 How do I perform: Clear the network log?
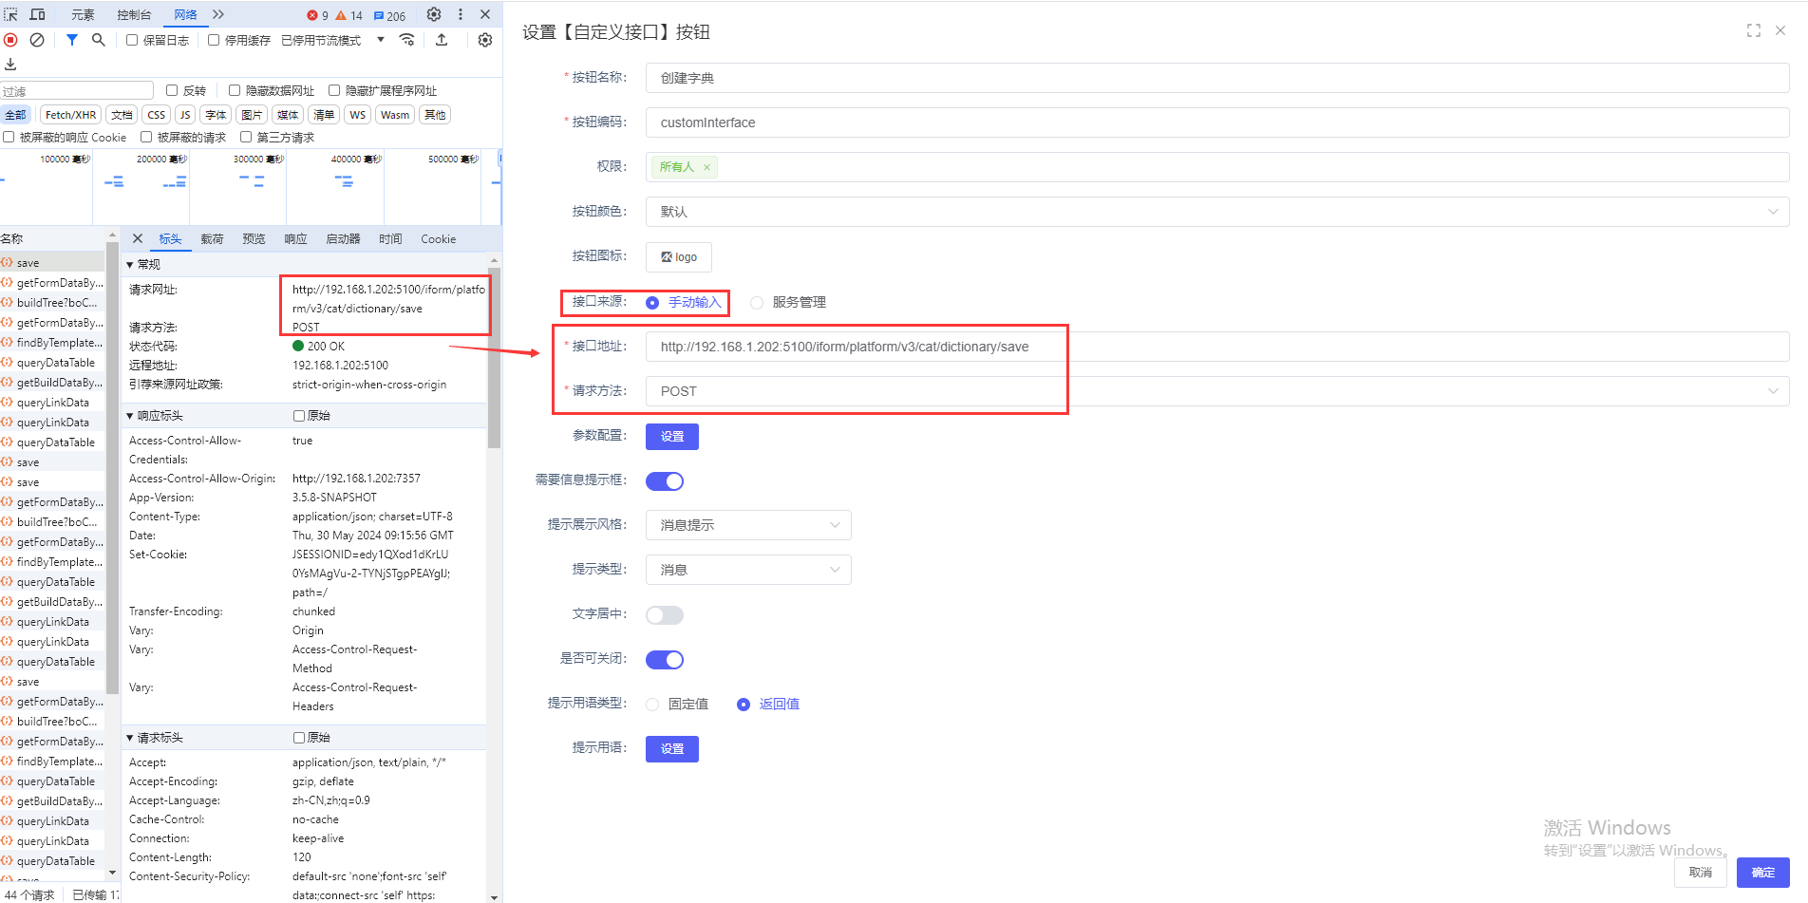pos(37,40)
